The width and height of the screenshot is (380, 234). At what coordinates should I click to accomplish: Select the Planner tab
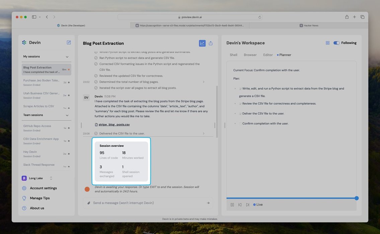point(284,55)
